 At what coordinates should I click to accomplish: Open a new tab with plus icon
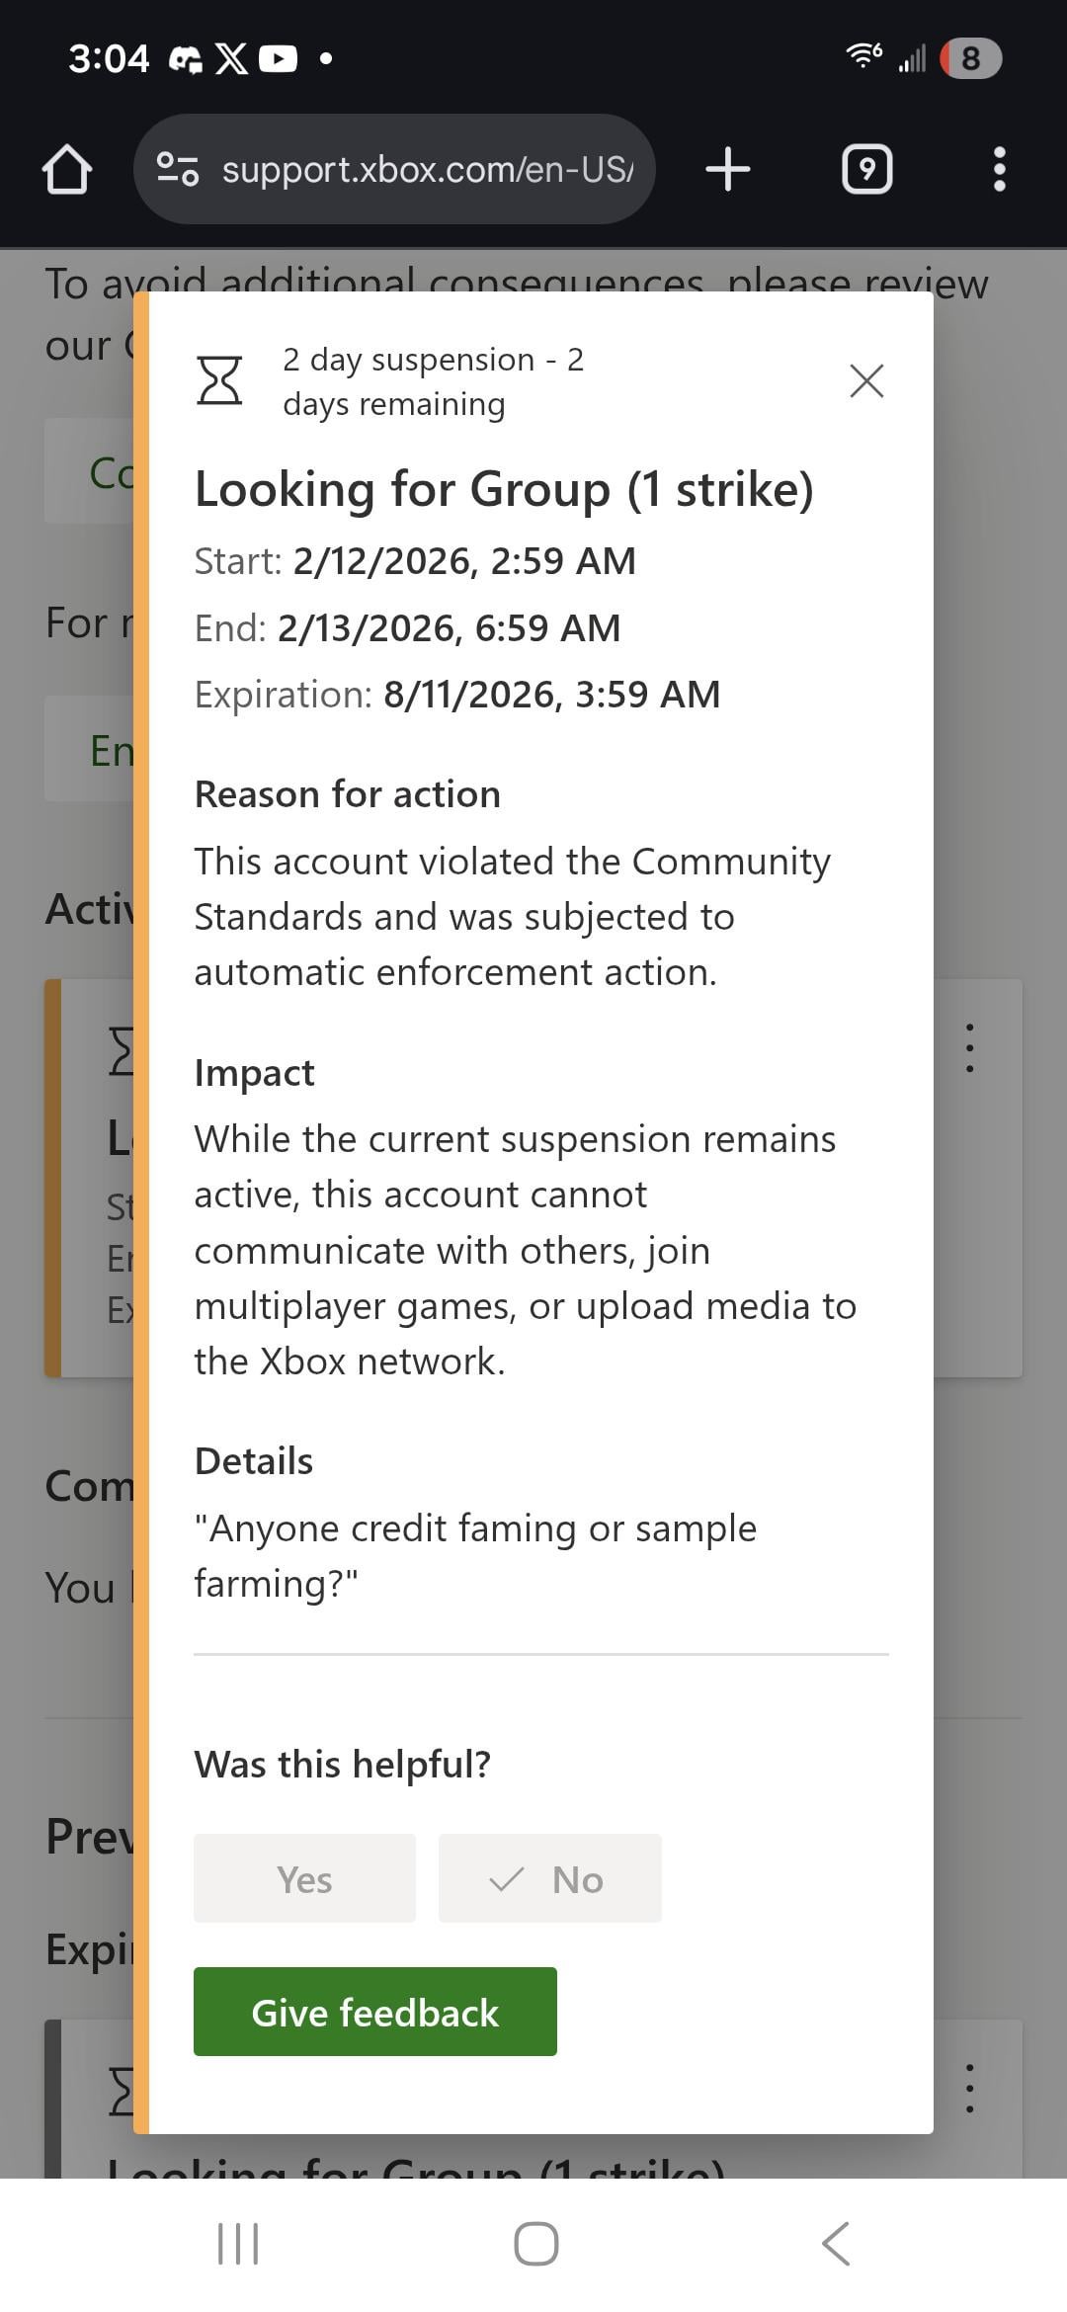pyautogui.click(x=728, y=169)
